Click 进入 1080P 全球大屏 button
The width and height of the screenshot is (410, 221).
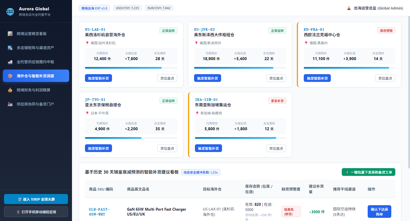(x=36, y=199)
